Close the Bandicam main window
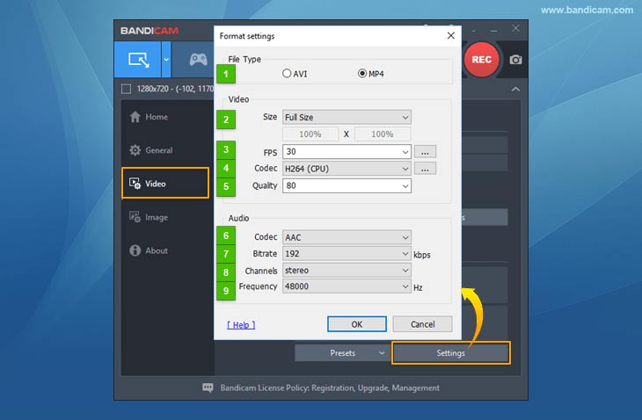642x420 pixels. click(x=515, y=28)
